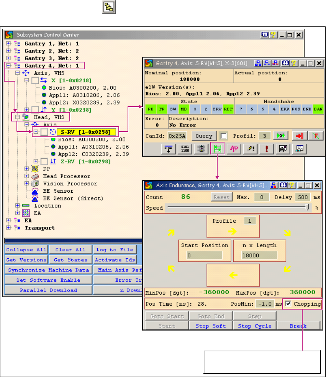Expand the Gantry 1, Net: 1 node
326x377 pixels.
pyautogui.click(x=9, y=44)
